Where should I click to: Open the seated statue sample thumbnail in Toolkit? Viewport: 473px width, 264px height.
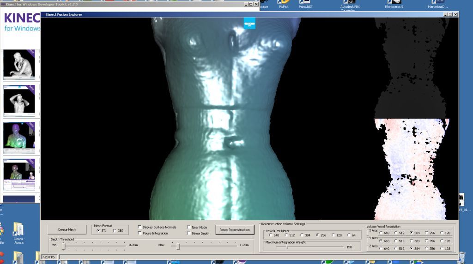tap(19, 65)
